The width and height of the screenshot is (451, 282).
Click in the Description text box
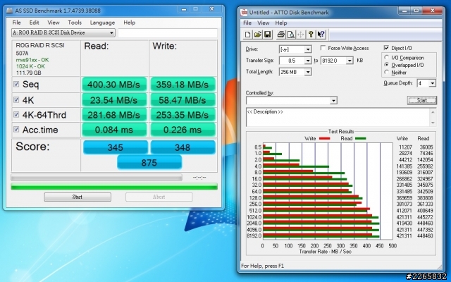(338, 117)
